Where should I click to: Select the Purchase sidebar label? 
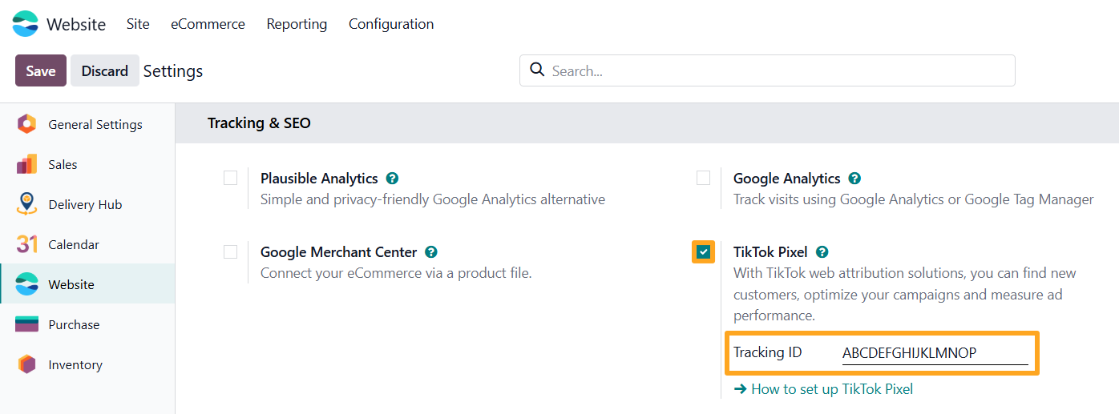pos(74,324)
